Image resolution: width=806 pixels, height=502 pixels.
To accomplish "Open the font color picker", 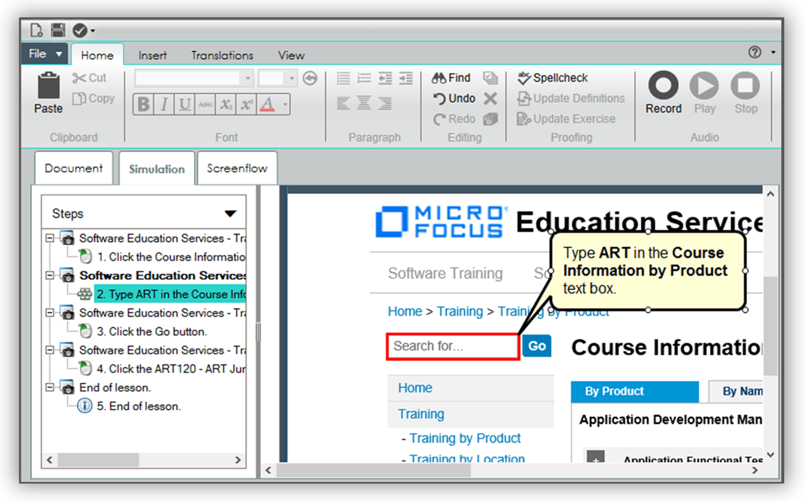I will coord(285,104).
